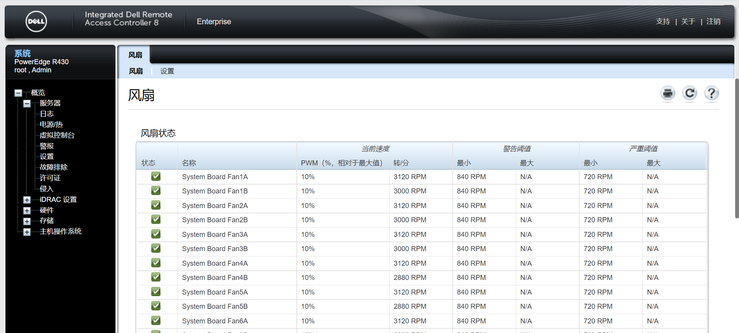Click 840 RPM warning minimum for Fan5A
739x333 pixels.
(x=471, y=292)
